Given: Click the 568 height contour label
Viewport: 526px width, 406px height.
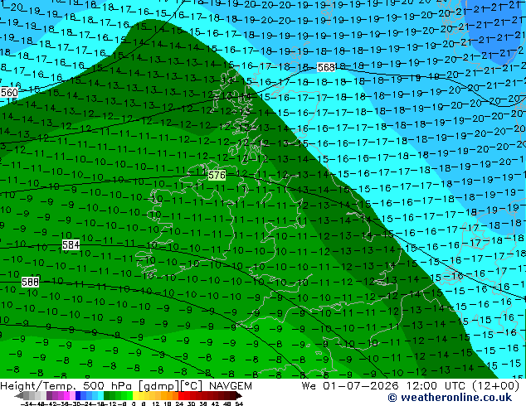Looking at the screenshot, I should coord(326,67).
